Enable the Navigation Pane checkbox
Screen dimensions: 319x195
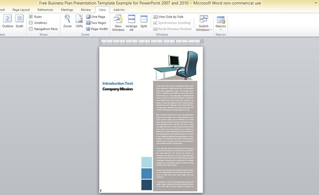31,29
